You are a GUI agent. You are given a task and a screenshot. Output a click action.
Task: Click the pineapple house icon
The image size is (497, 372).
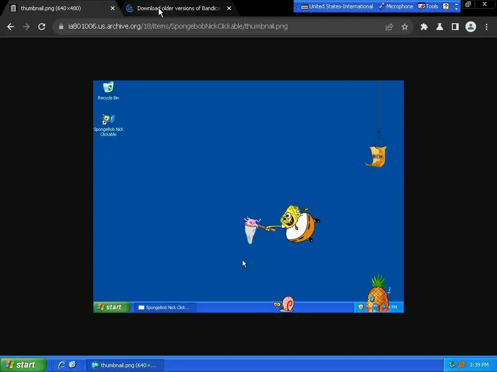pyautogui.click(x=378, y=294)
